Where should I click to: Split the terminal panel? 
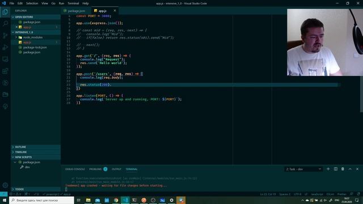point(335,169)
